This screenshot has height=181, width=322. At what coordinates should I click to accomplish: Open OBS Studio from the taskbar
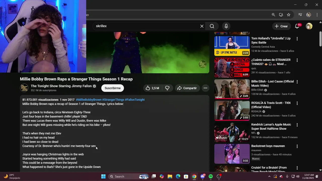click(219, 176)
